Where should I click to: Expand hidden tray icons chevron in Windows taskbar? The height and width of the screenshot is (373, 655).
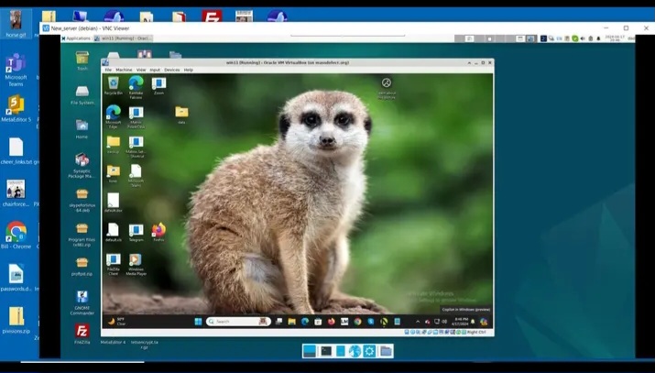click(x=417, y=322)
